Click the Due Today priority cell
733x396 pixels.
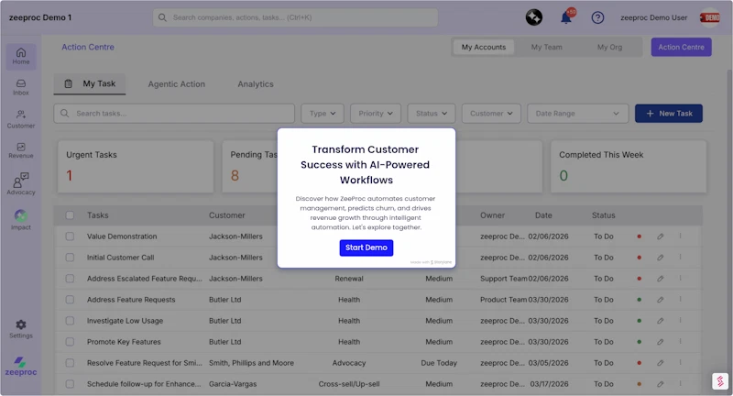[x=439, y=363]
